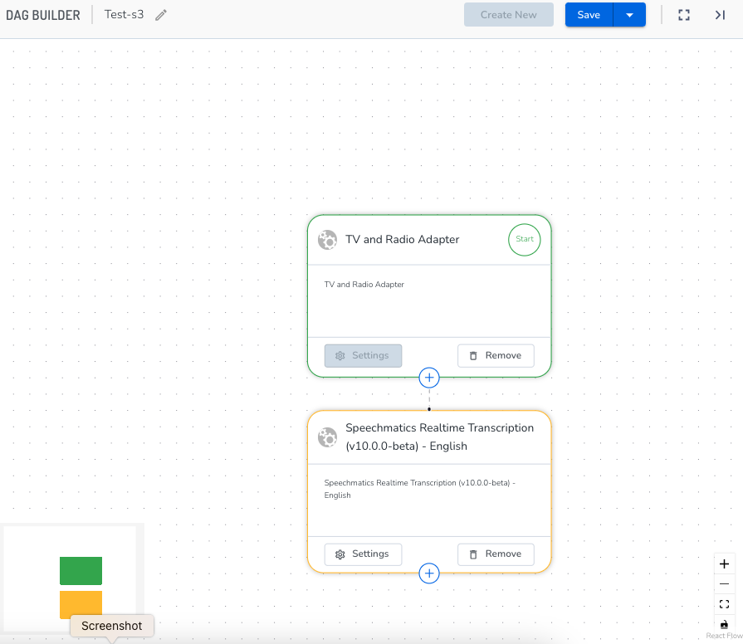
Task: Click the Create New button
Action: (508, 15)
